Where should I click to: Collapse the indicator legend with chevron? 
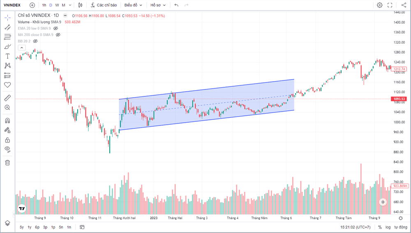(x=22, y=48)
